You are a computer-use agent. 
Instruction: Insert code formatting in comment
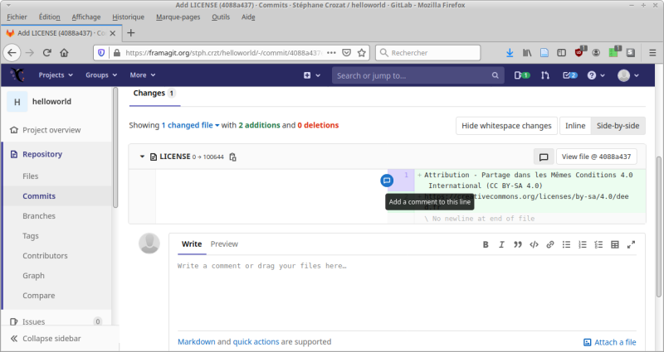click(x=534, y=244)
